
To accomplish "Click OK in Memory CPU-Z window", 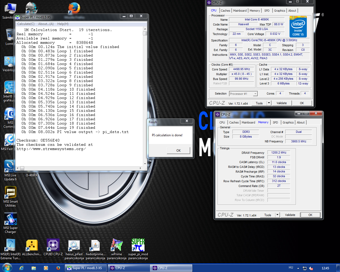I will [x=311, y=215].
